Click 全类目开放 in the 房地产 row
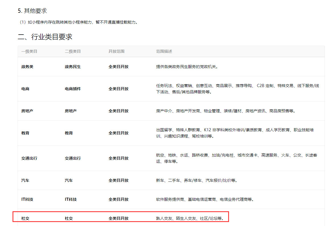This screenshot has width=328, height=226. 118,111
